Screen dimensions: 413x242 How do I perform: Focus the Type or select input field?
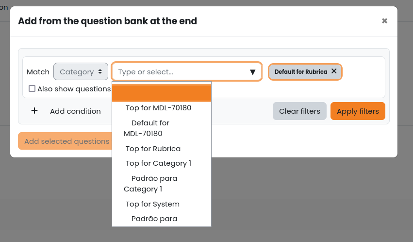click(182, 72)
